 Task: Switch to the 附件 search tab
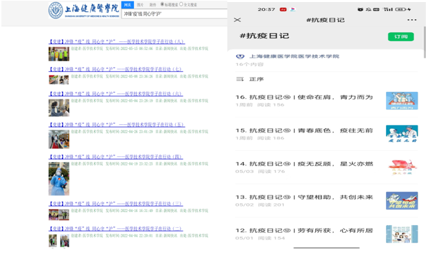click(152, 5)
